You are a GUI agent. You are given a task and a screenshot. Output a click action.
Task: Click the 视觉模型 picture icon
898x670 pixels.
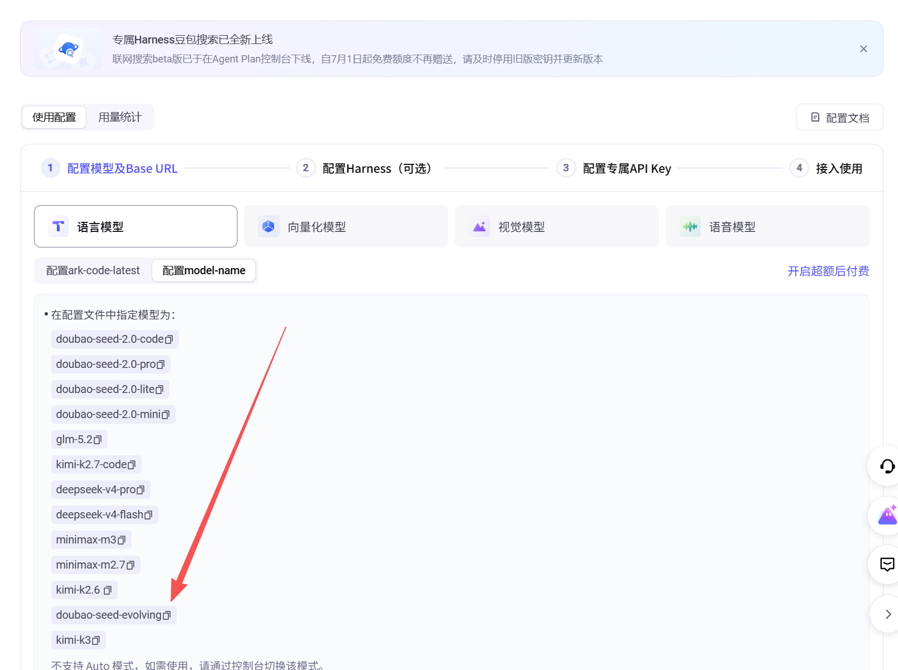(x=479, y=226)
